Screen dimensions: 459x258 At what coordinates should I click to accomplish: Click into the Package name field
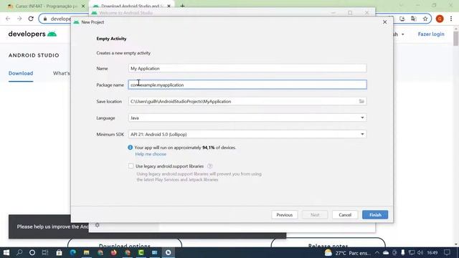tap(247, 85)
